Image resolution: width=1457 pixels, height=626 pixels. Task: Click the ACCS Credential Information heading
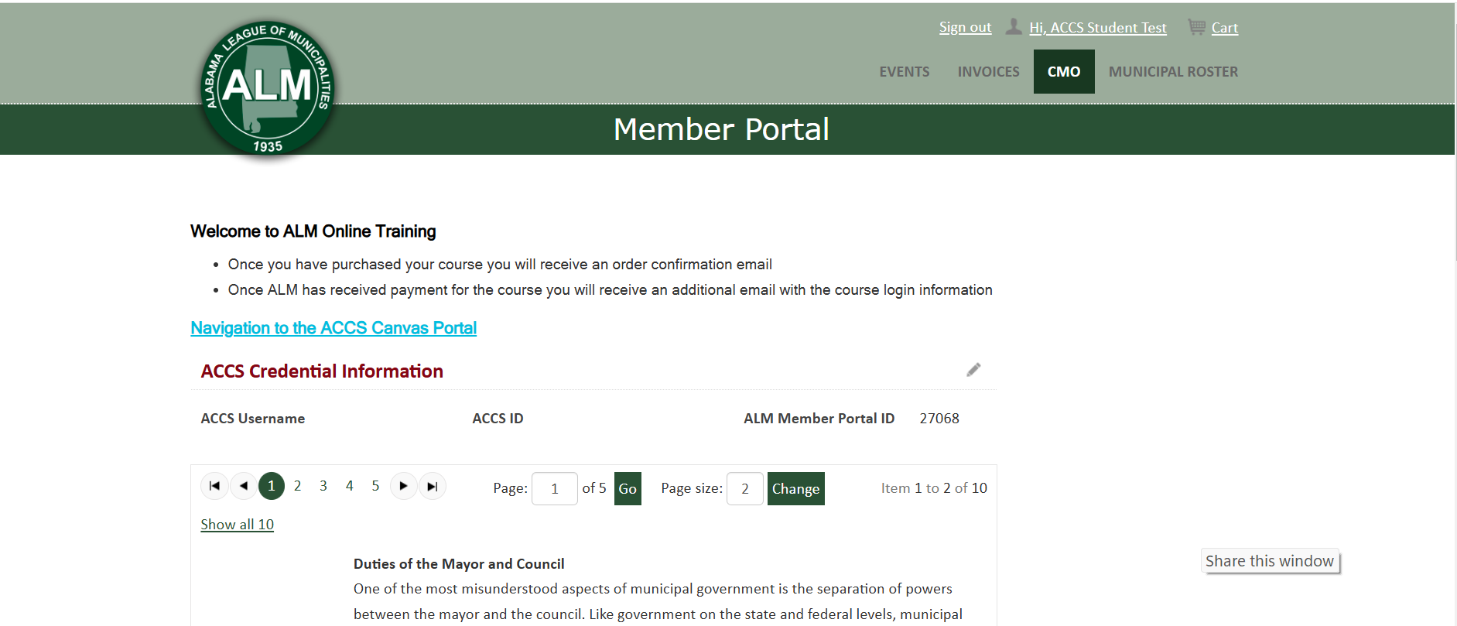click(x=322, y=371)
